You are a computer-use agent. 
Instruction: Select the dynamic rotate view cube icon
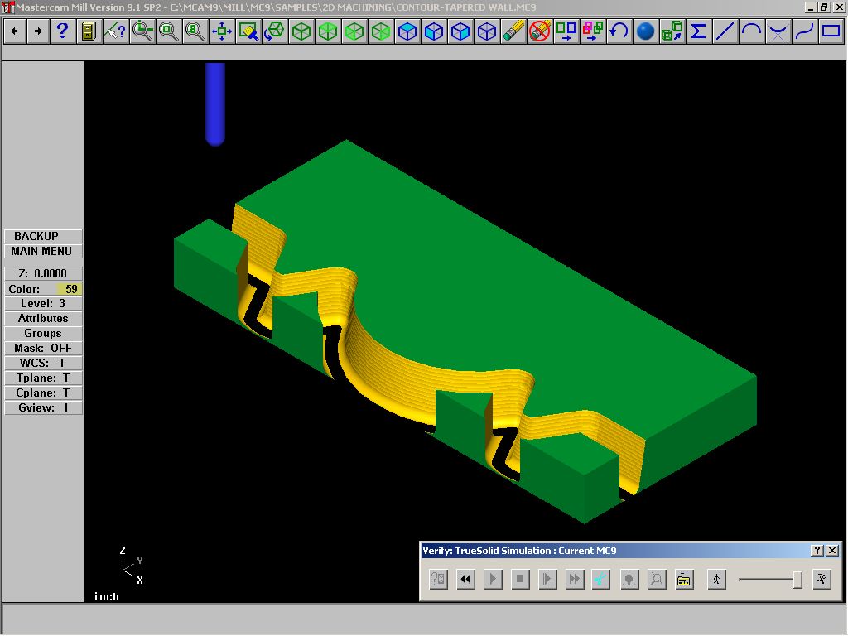pos(275,31)
